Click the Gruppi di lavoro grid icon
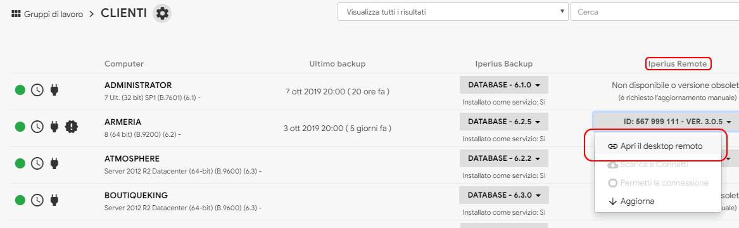Viewport: 739px width, 228px height. (x=16, y=14)
